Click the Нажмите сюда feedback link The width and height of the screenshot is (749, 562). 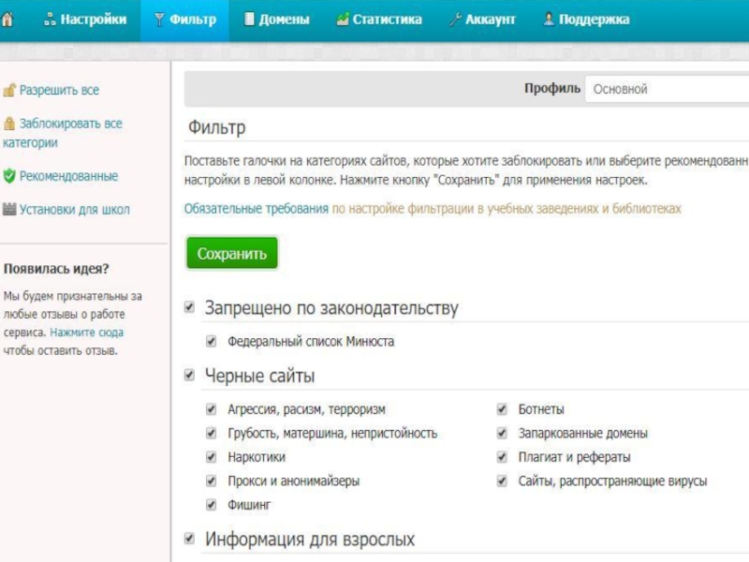click(86, 333)
